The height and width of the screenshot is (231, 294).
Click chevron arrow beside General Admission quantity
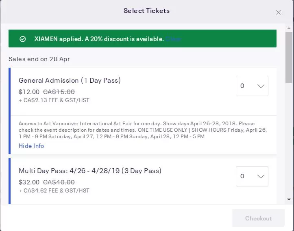click(x=261, y=86)
